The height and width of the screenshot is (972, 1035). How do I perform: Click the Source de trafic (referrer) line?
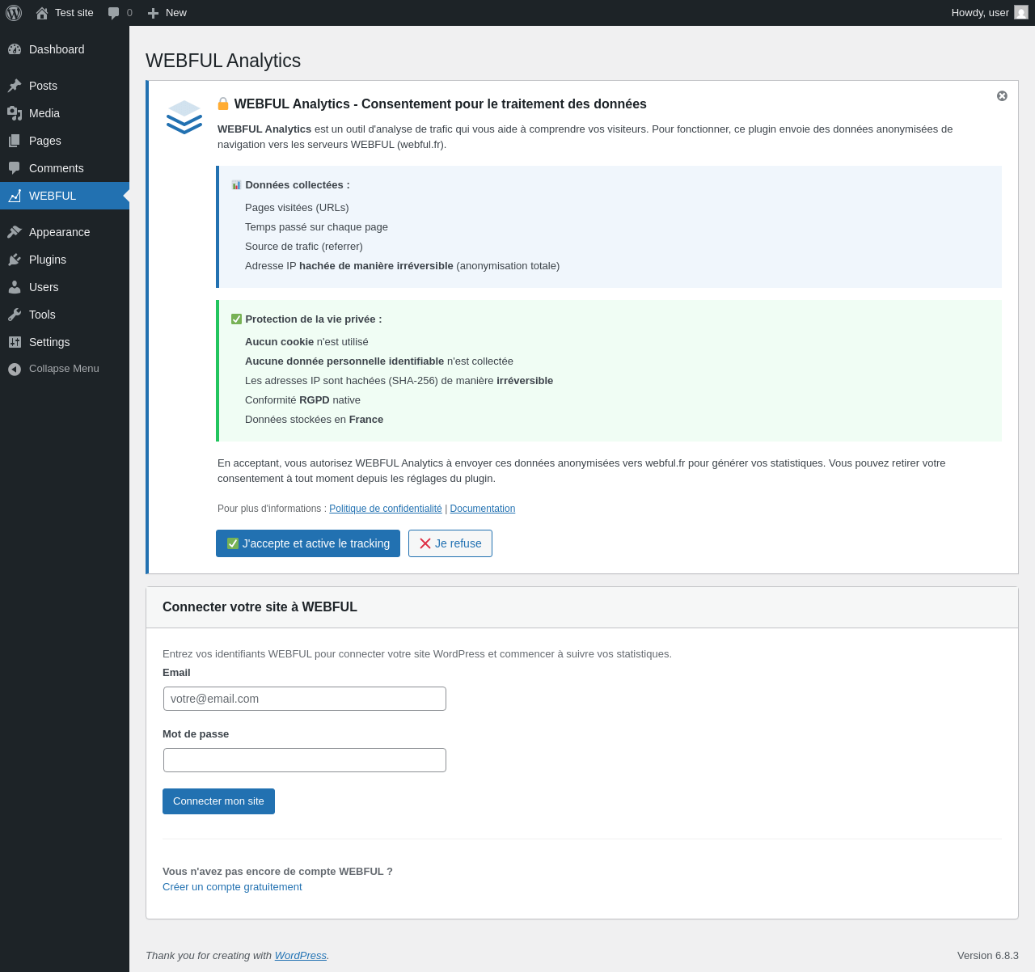tap(304, 247)
